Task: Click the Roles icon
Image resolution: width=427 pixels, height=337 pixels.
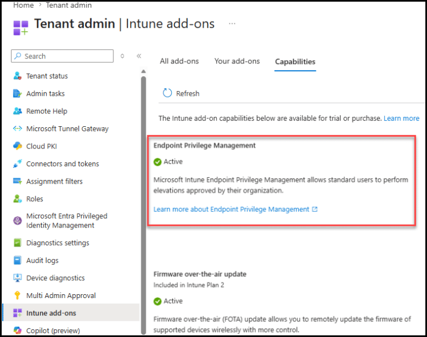Action: click(x=17, y=199)
